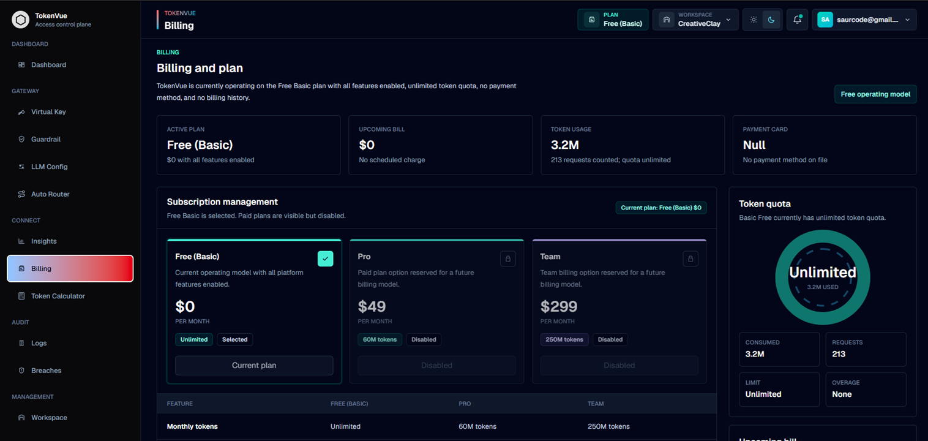Viewport: 928px width, 441px height.
Task: Open Guardrail menu item
Action: (x=70, y=140)
